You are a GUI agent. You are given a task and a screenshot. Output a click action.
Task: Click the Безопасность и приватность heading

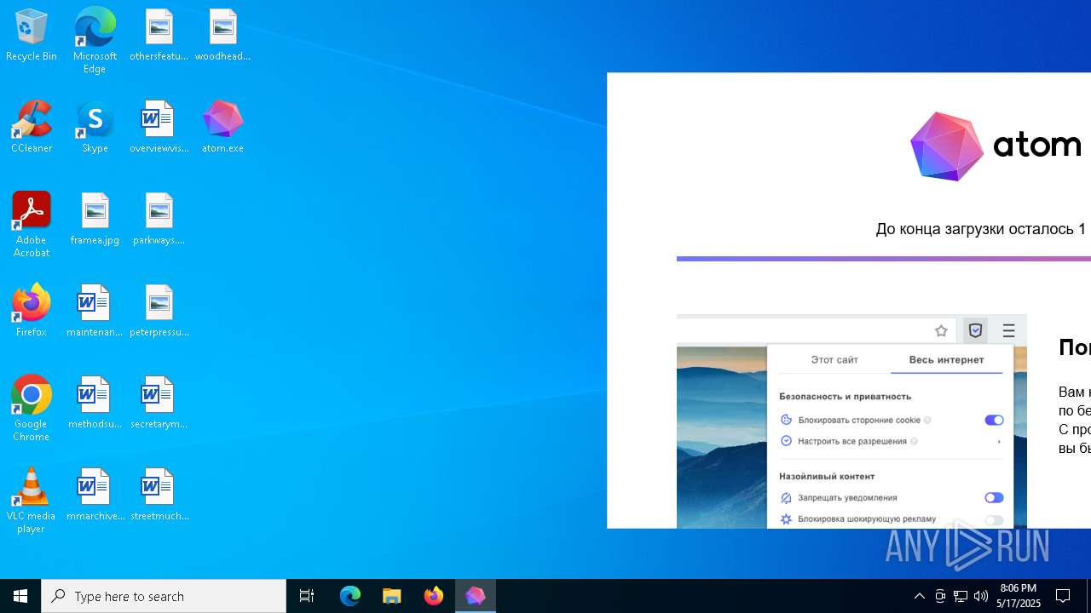pyautogui.click(x=845, y=396)
